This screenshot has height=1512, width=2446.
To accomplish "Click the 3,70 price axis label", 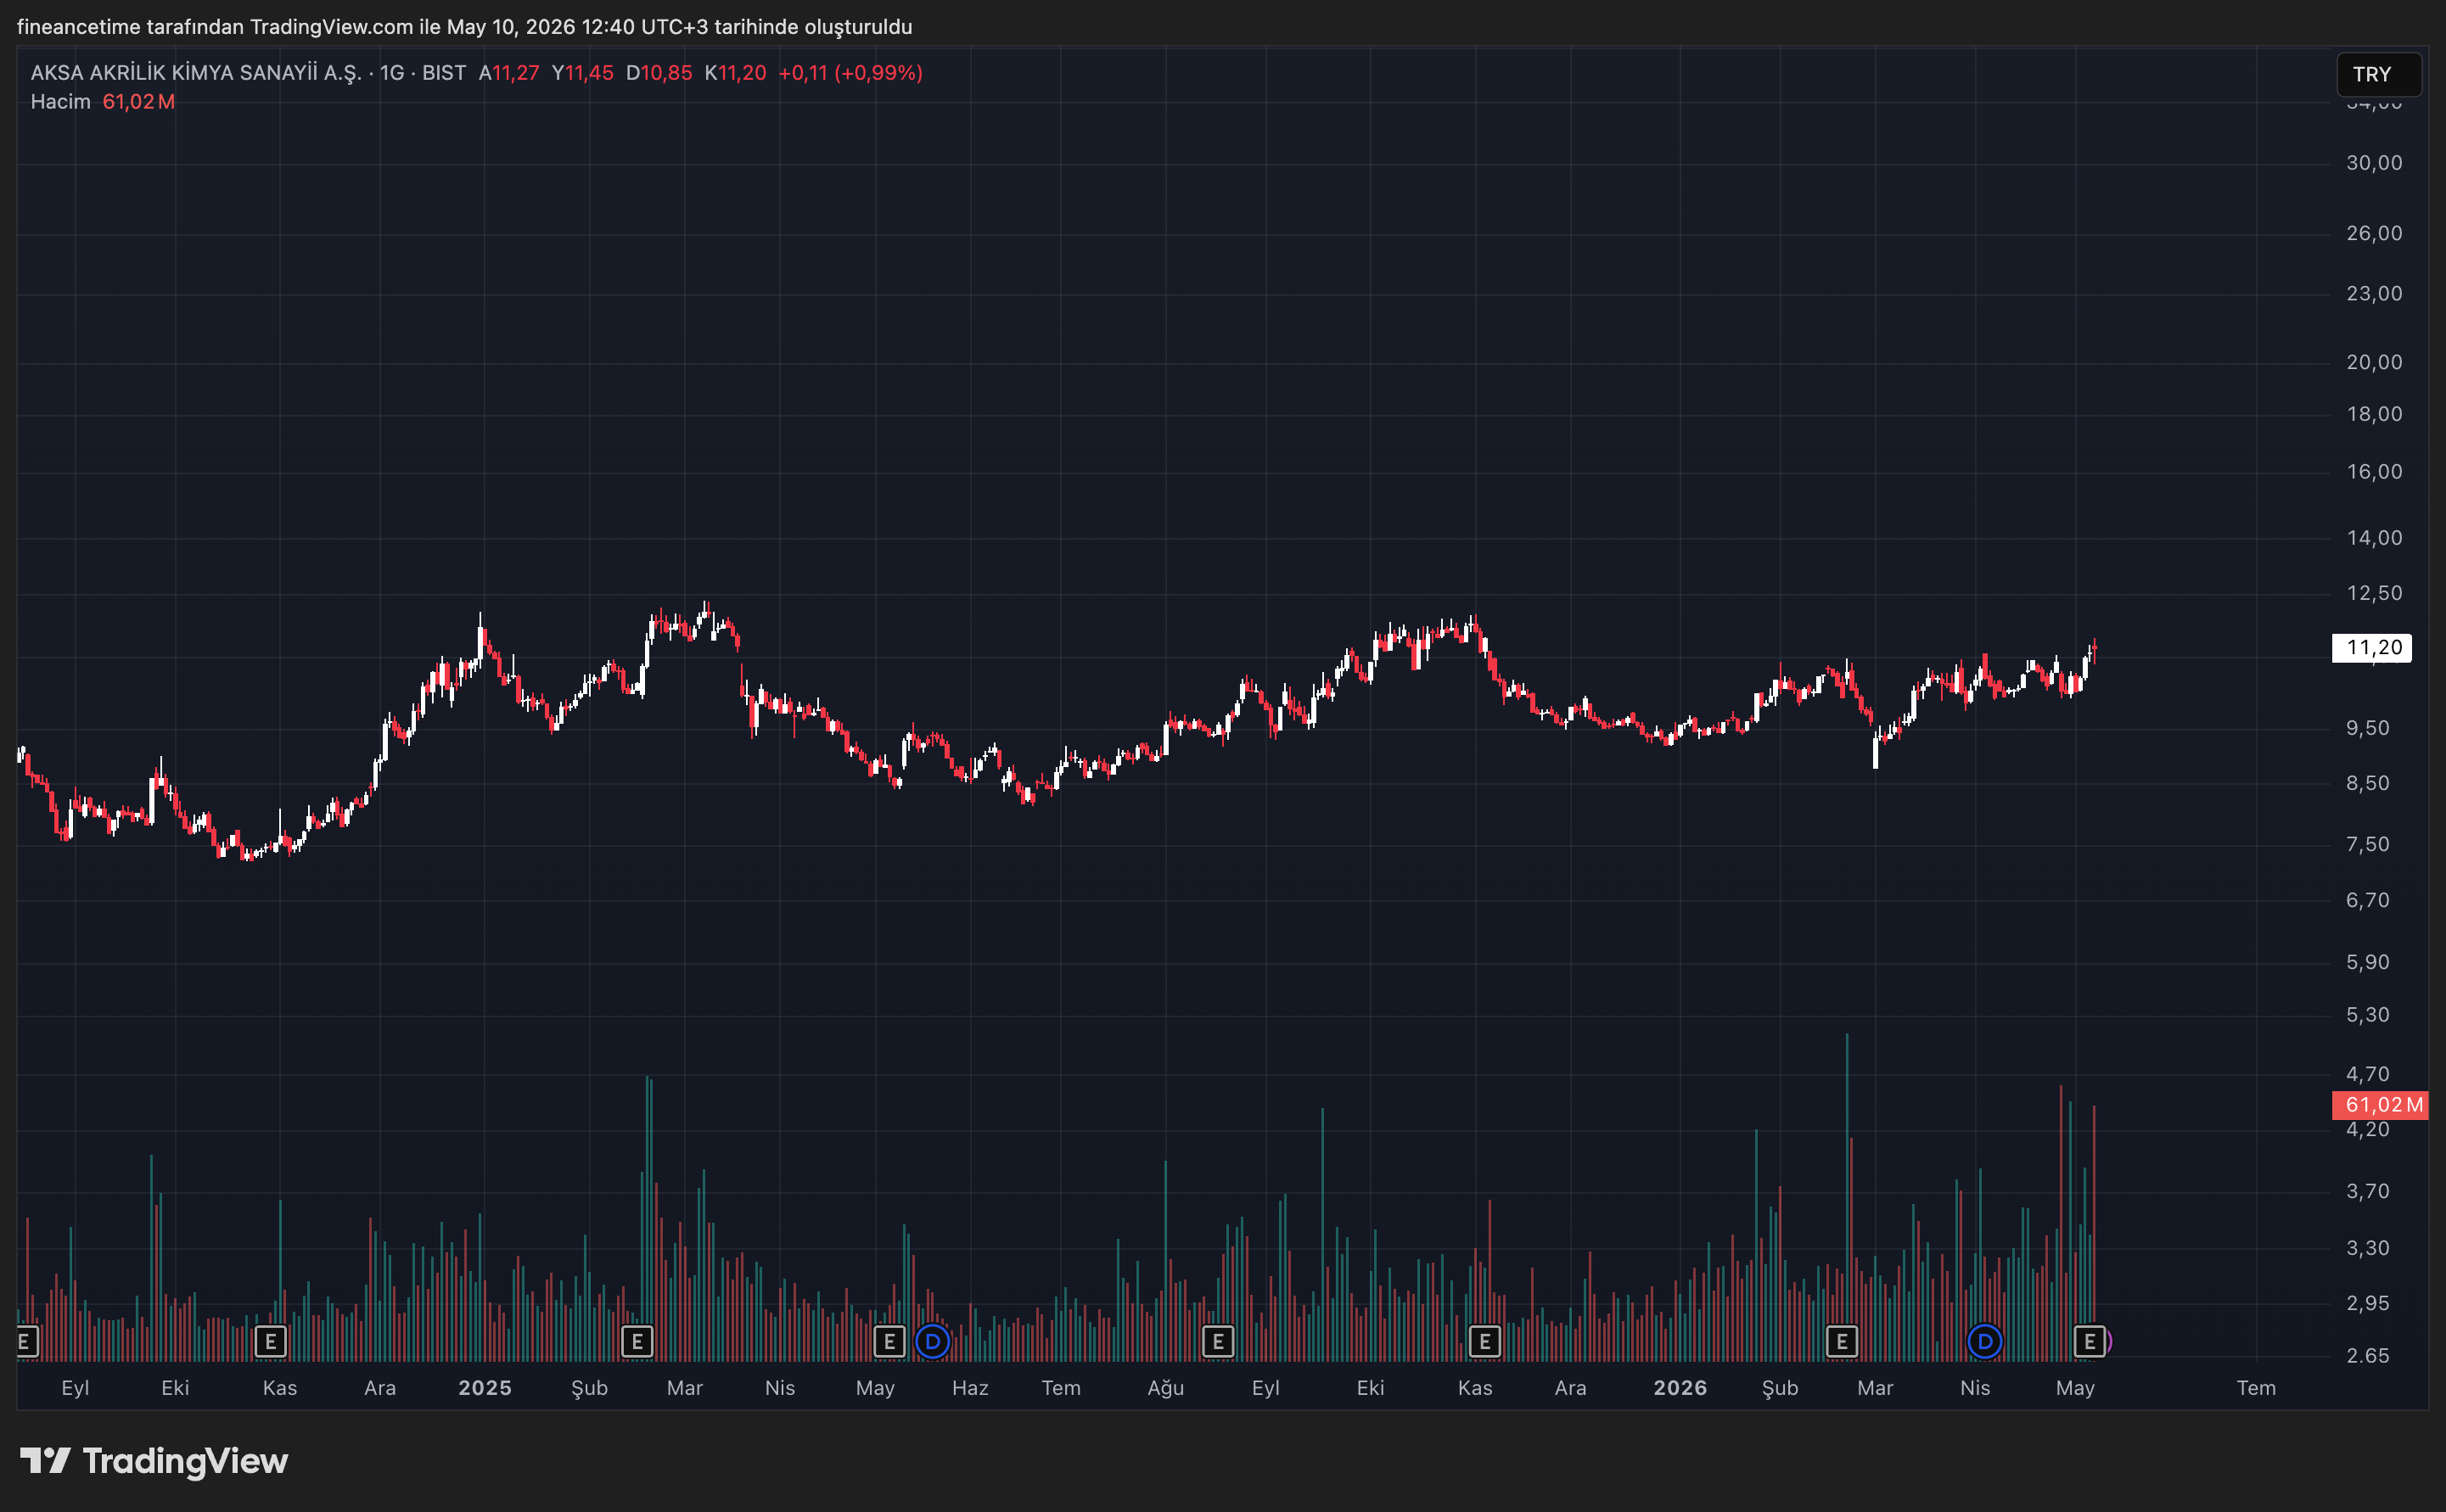I will [x=2367, y=1191].
